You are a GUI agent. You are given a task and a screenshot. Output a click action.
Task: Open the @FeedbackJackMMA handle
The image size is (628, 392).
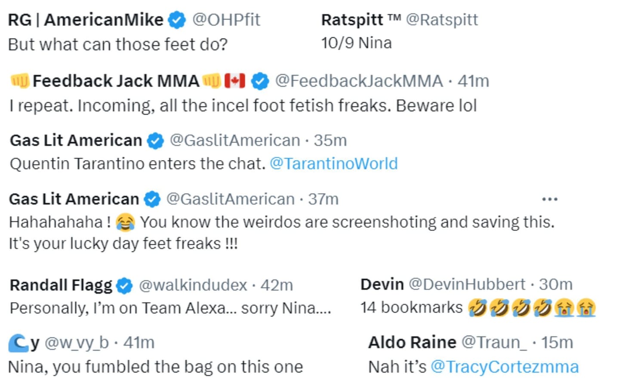tap(359, 81)
